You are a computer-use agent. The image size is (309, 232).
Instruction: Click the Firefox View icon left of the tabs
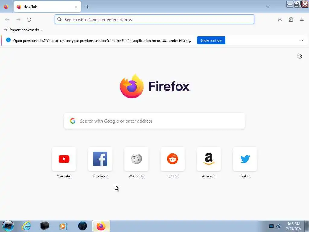coord(6,7)
